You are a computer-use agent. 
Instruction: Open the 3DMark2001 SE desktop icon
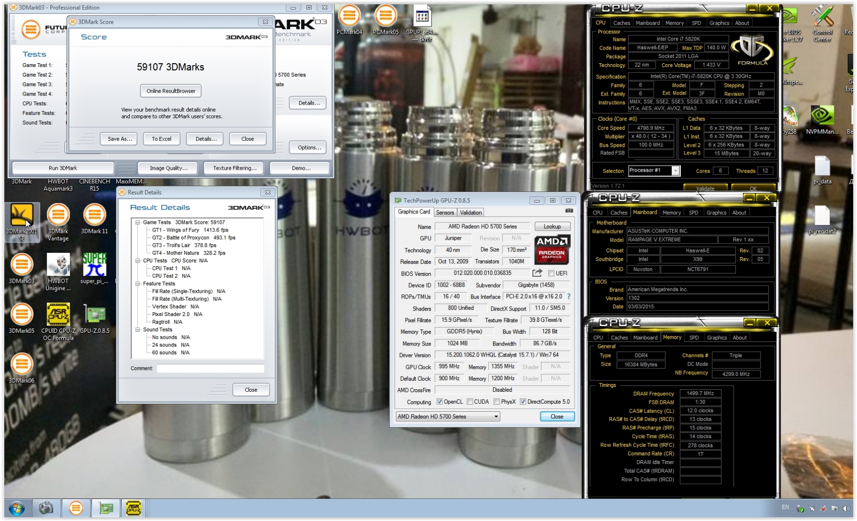click(x=22, y=222)
